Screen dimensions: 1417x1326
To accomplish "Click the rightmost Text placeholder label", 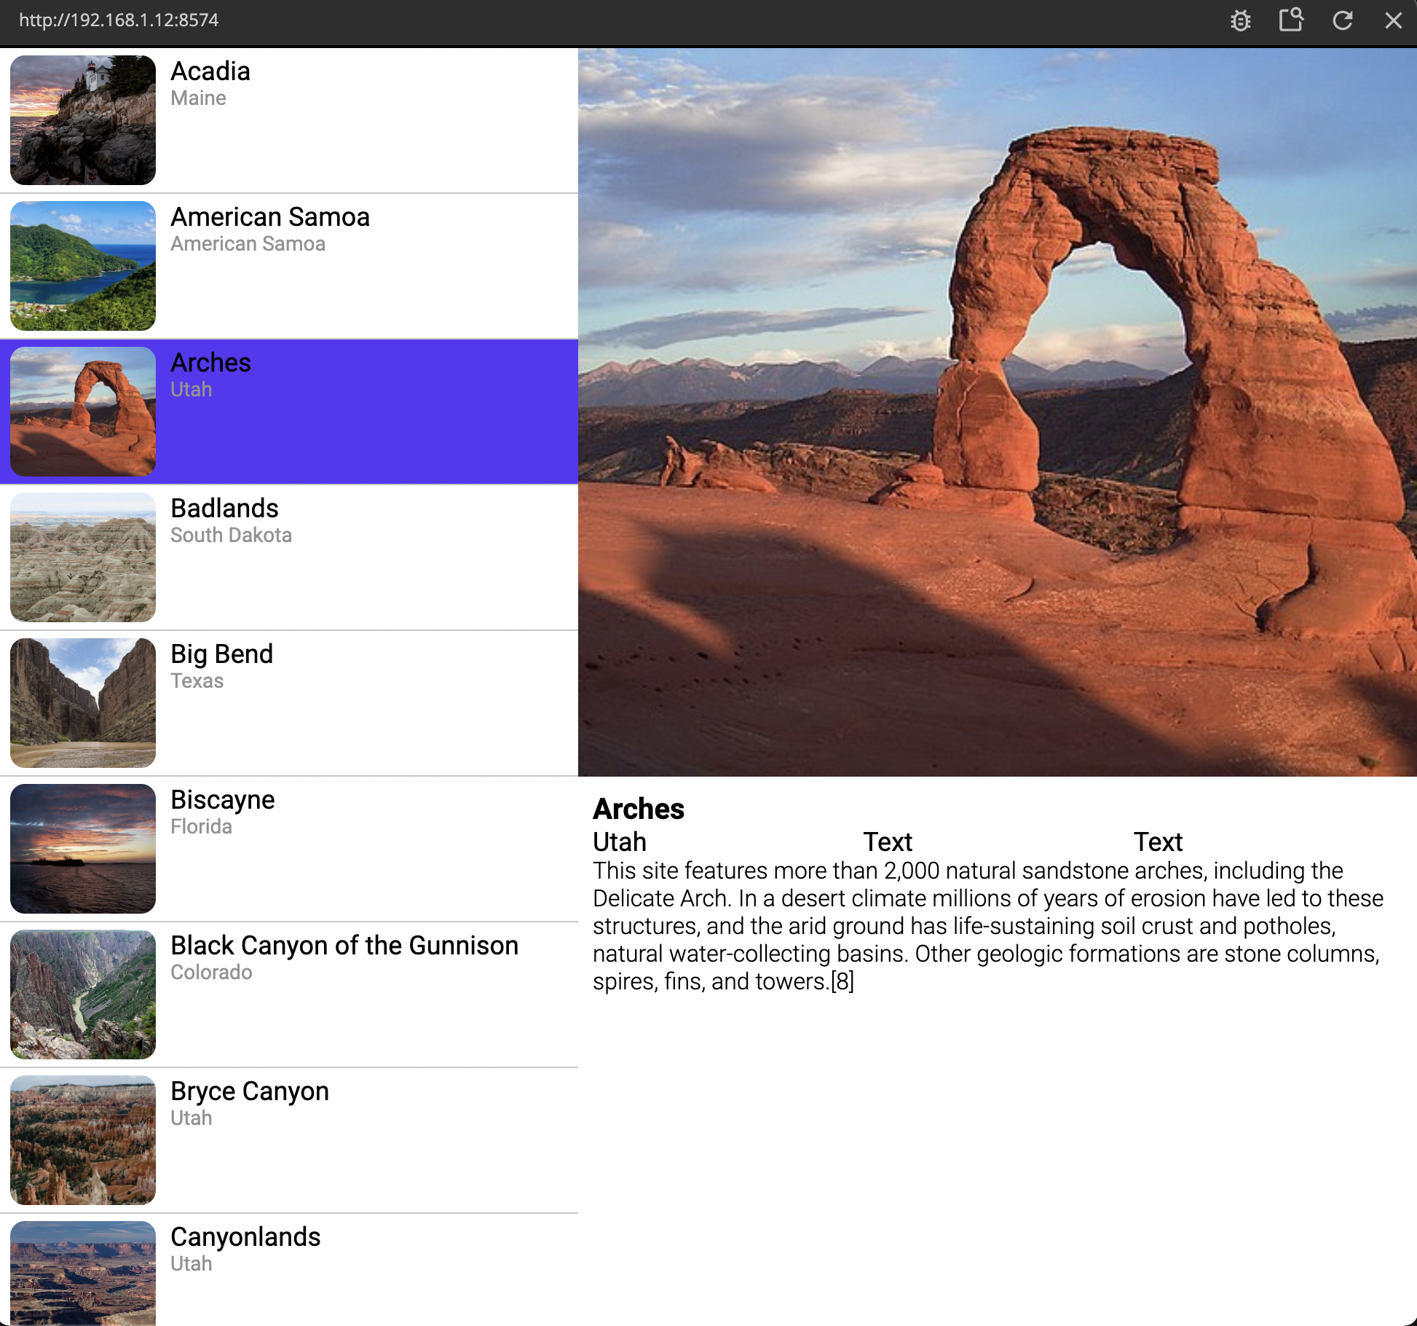I will pos(1158,842).
